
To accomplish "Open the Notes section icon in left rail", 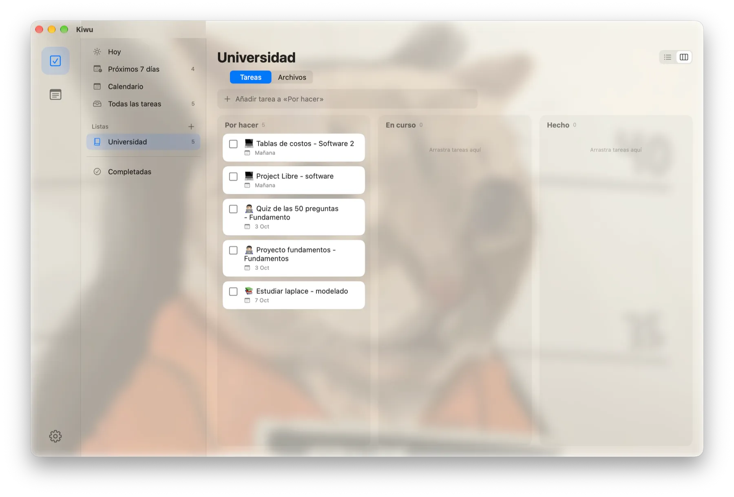I will [x=55, y=95].
